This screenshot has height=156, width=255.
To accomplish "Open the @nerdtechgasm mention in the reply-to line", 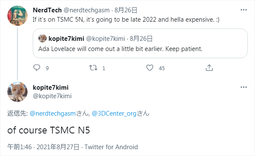I will coord(53,113).
